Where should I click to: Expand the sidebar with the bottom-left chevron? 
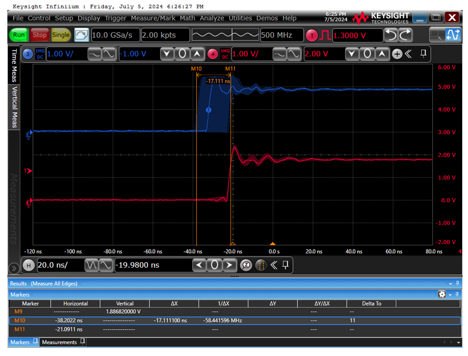pos(14,268)
